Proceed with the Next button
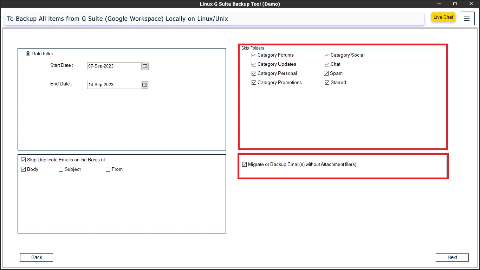This screenshot has height=270, width=480. pos(452,258)
